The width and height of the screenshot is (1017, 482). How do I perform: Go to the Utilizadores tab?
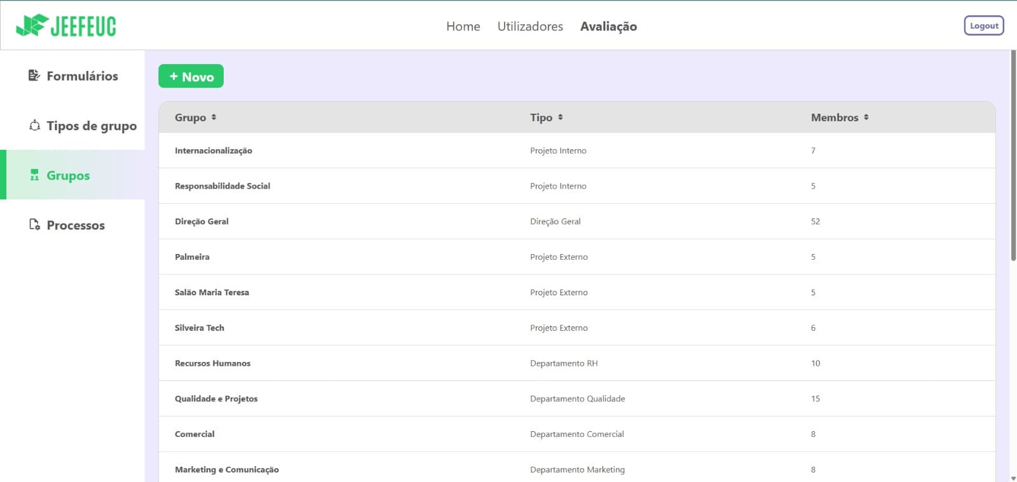(x=530, y=26)
